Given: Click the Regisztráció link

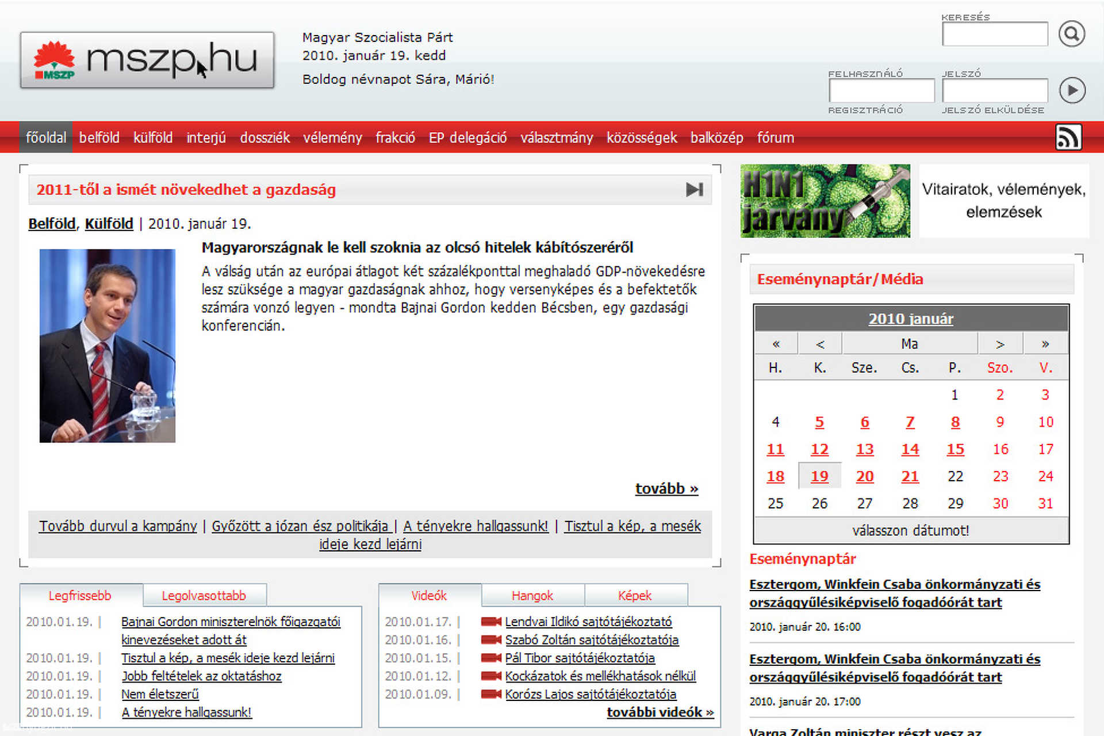Looking at the screenshot, I should click(865, 110).
